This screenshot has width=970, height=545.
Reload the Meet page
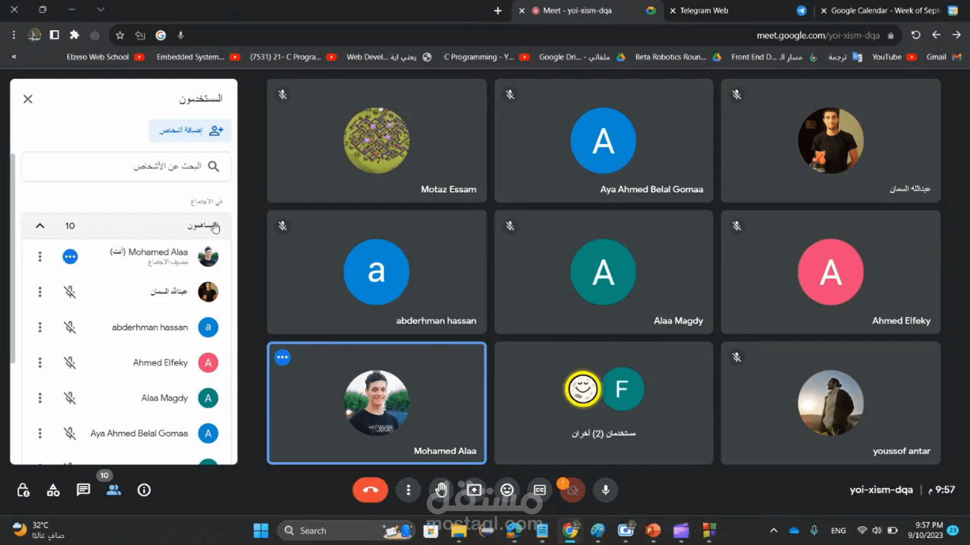click(x=916, y=35)
